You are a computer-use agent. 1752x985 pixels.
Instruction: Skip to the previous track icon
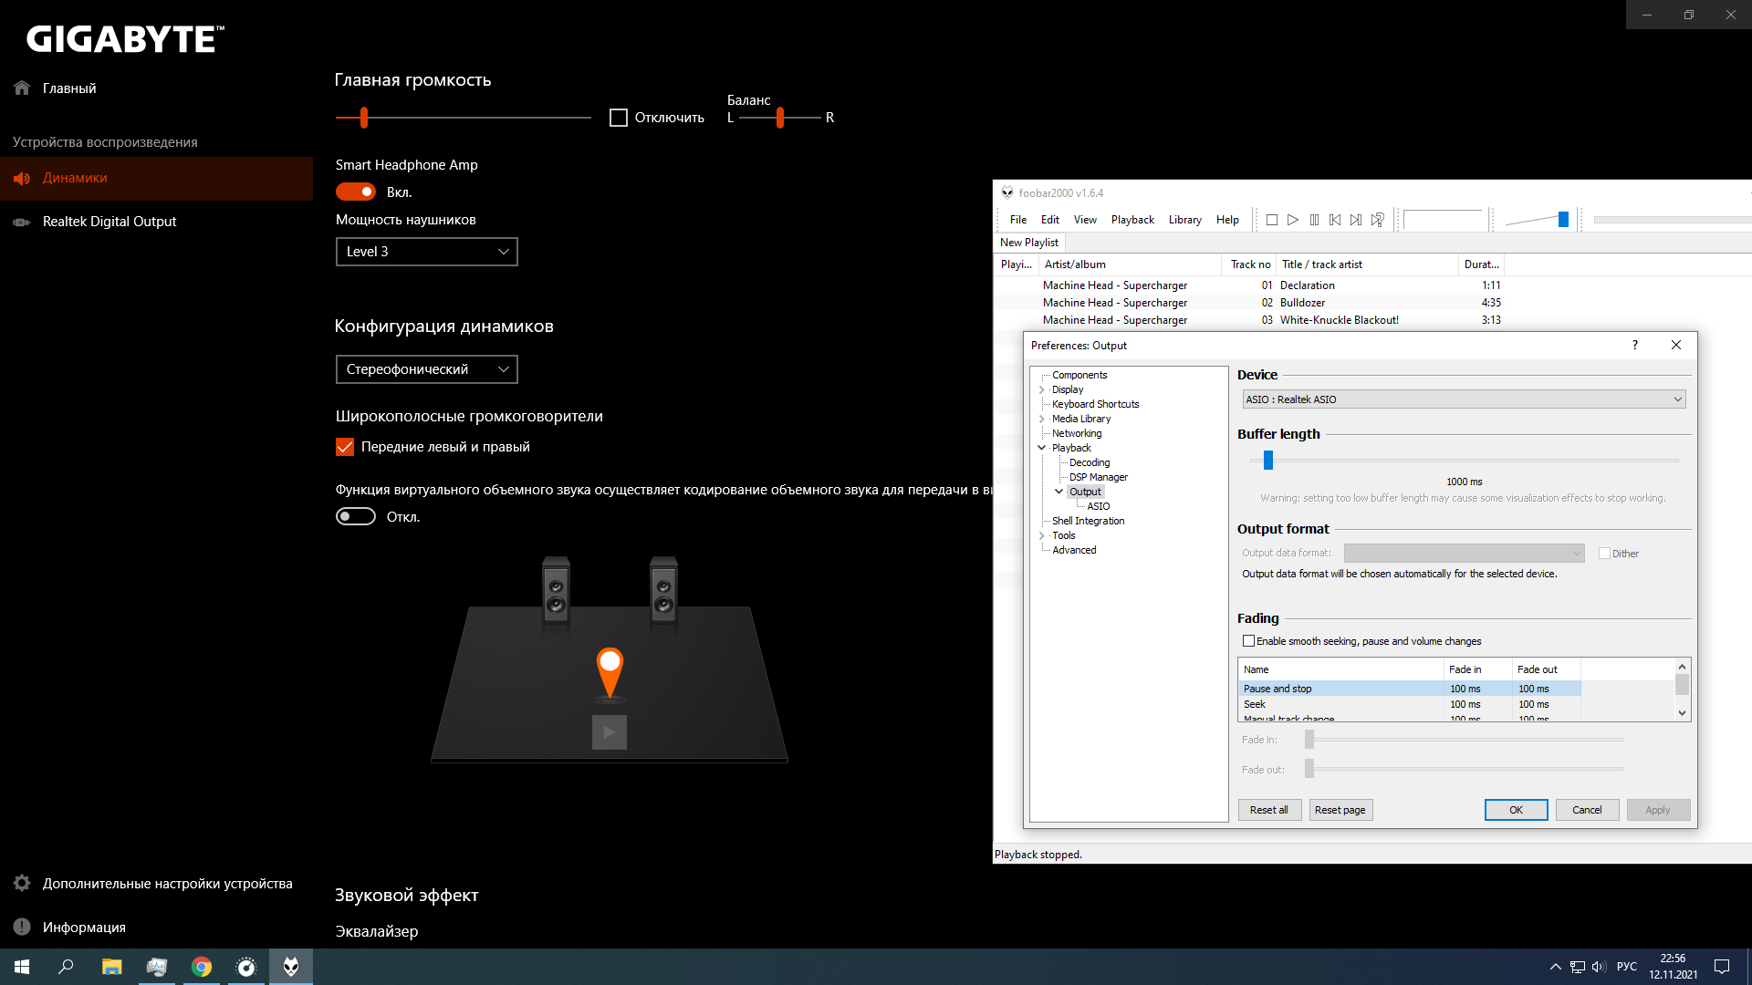[x=1335, y=220]
